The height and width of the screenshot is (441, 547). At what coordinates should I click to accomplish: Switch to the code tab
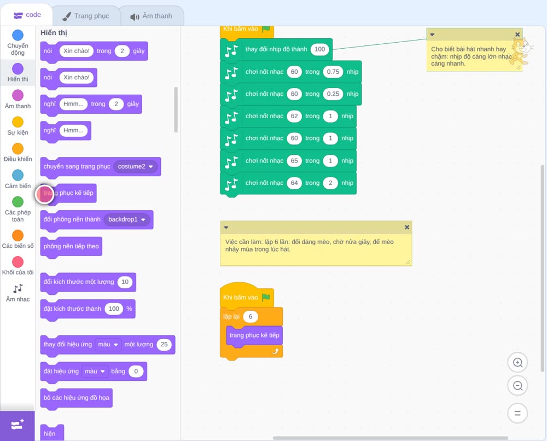tap(27, 15)
